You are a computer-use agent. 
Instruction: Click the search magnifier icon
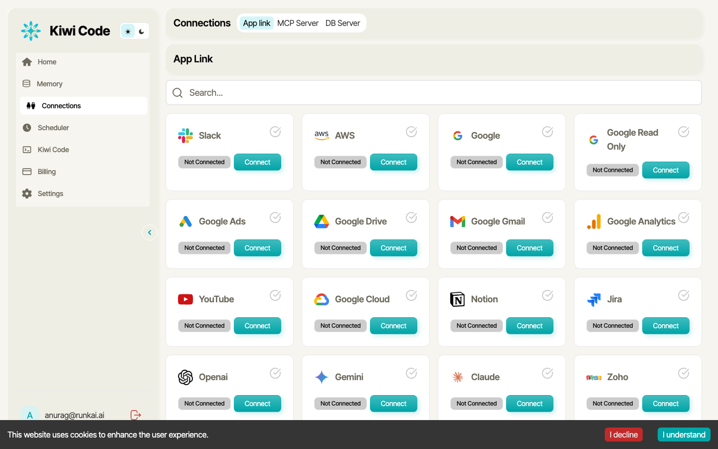[178, 93]
